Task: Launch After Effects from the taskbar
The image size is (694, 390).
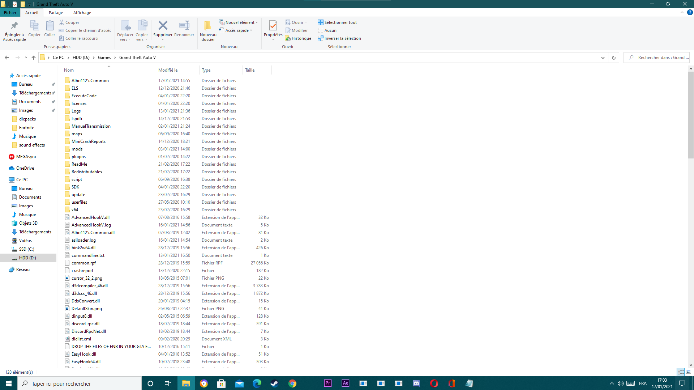Action: (x=346, y=383)
